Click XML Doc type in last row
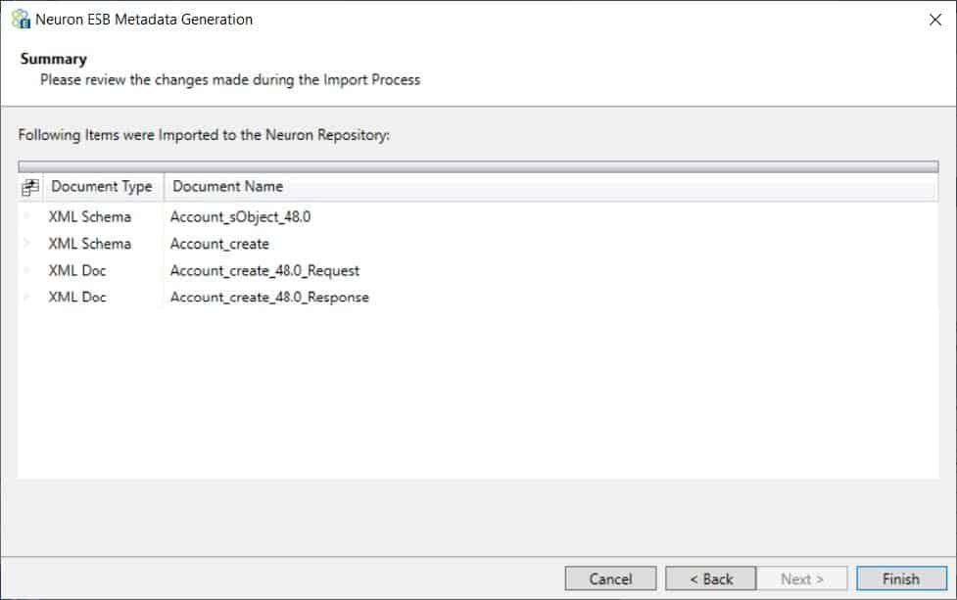The image size is (957, 600). 77,297
